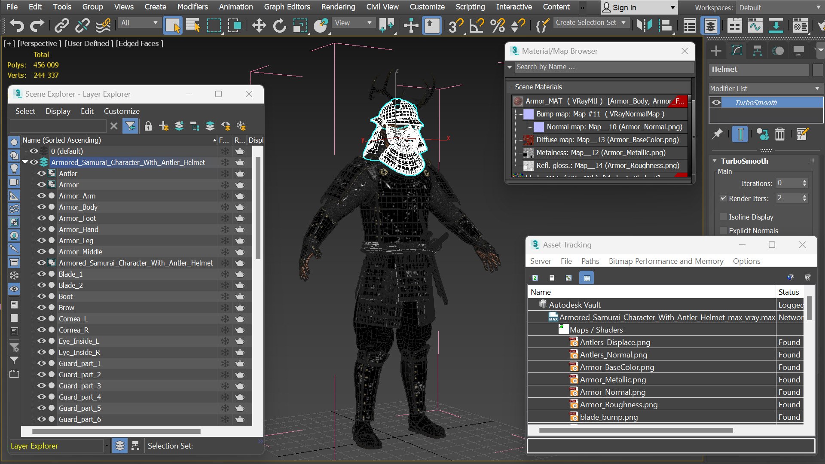Open Display menu in Scene Explorer
This screenshot has height=464, width=825.
point(58,111)
